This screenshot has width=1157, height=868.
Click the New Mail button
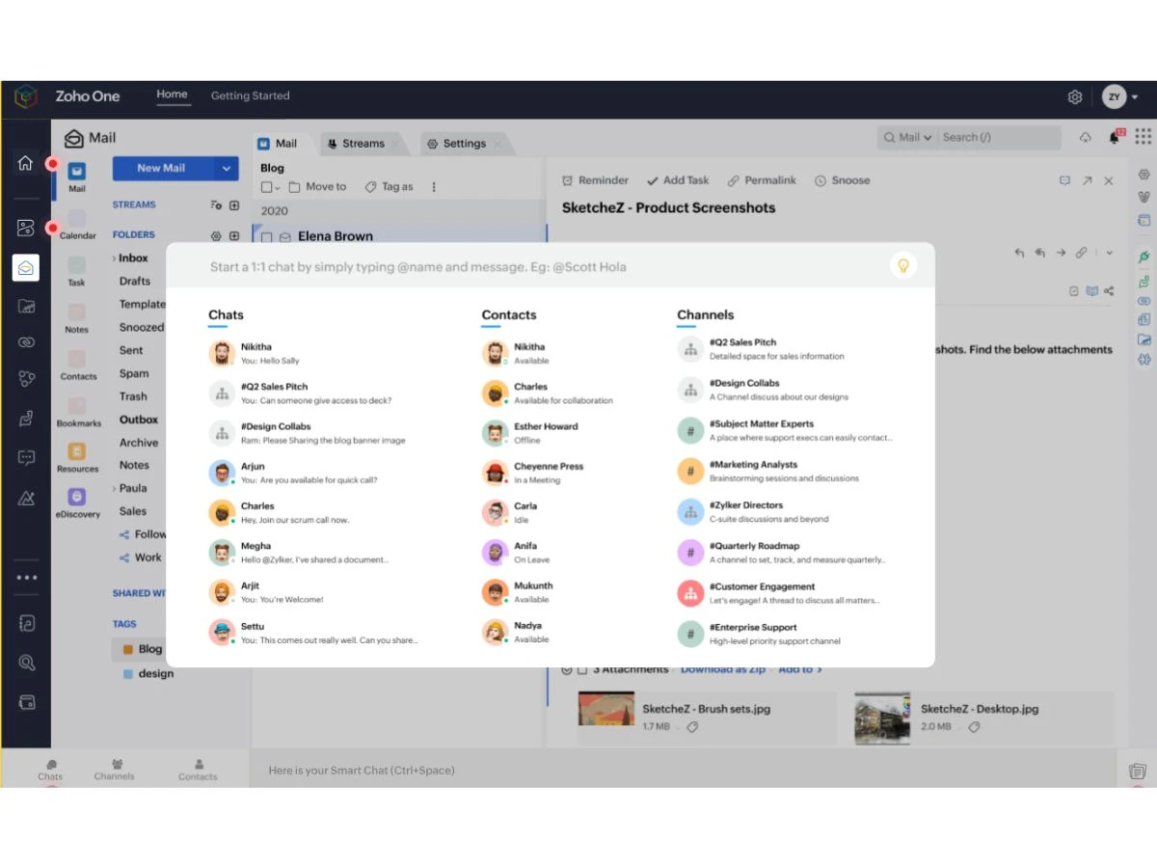(x=161, y=168)
